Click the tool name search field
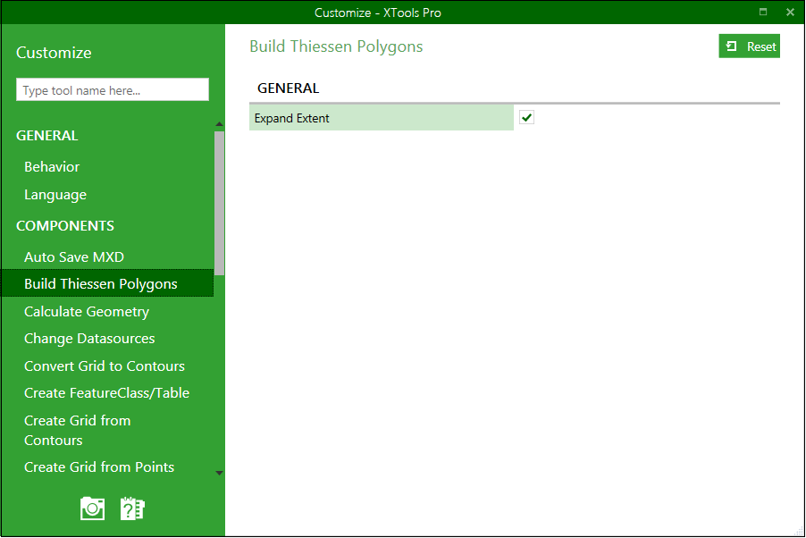 click(112, 89)
